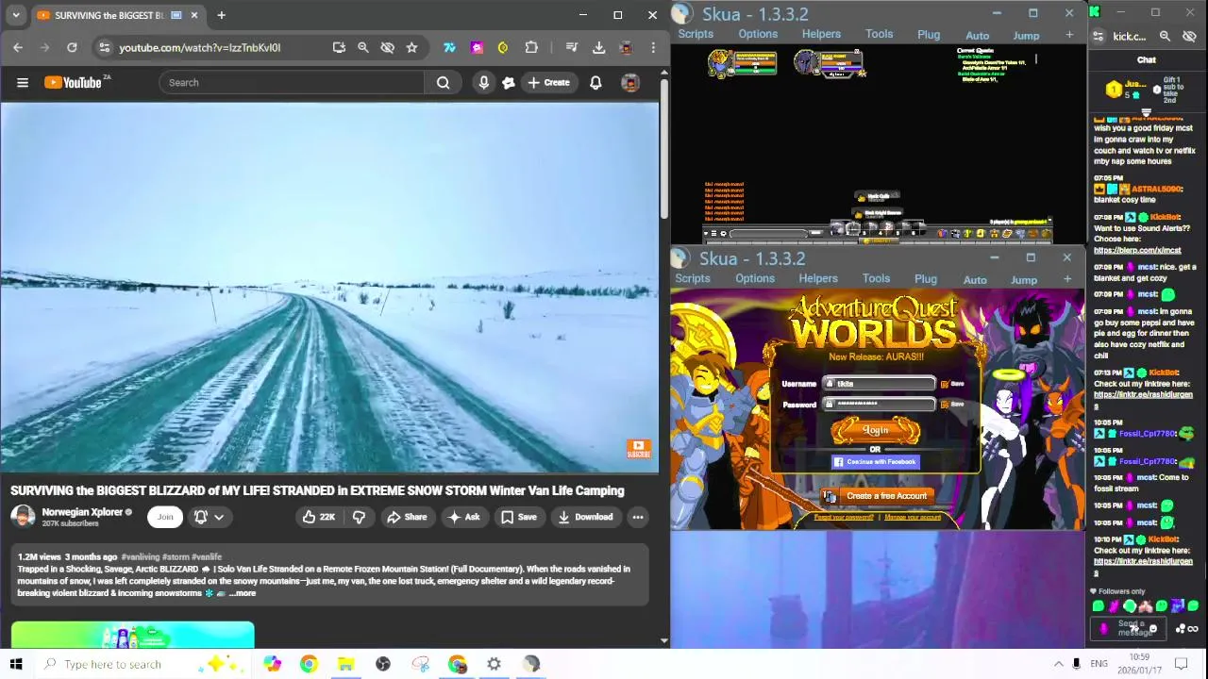
Task: Click the AQW Login button
Action: 875,430
